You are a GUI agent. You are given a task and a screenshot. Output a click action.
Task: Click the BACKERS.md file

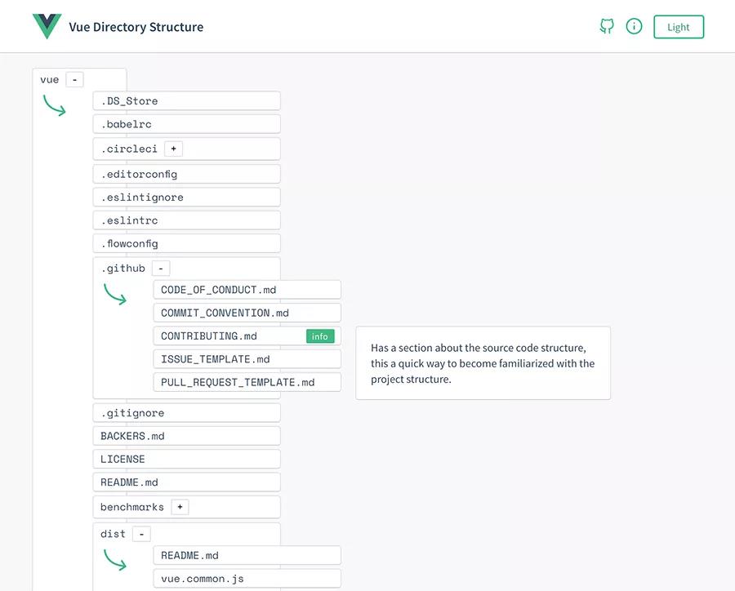186,436
